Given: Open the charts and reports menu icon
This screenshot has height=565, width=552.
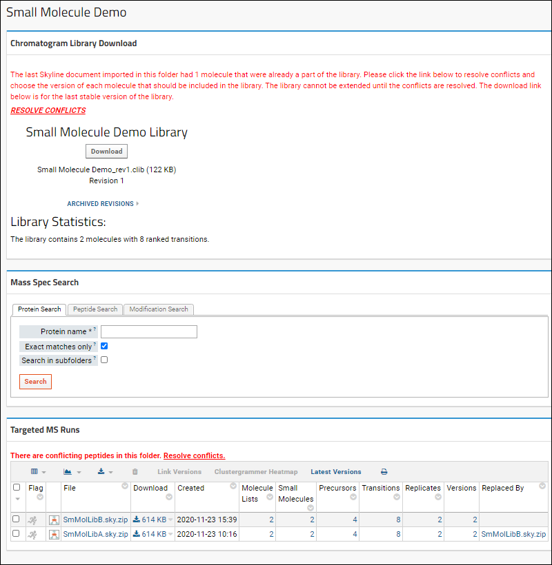Looking at the screenshot, I should [x=68, y=472].
